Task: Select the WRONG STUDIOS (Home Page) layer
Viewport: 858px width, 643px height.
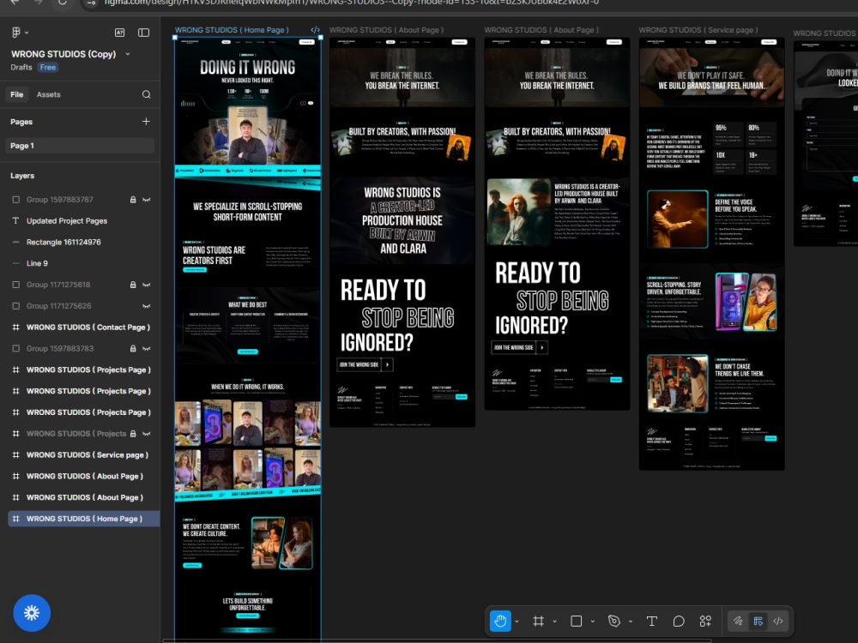Action: click(x=84, y=519)
